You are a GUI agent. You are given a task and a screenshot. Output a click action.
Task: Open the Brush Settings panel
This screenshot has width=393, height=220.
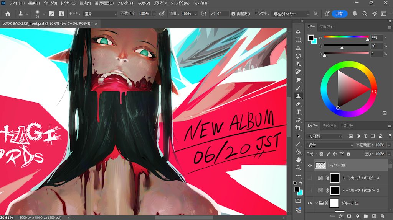click(52, 14)
